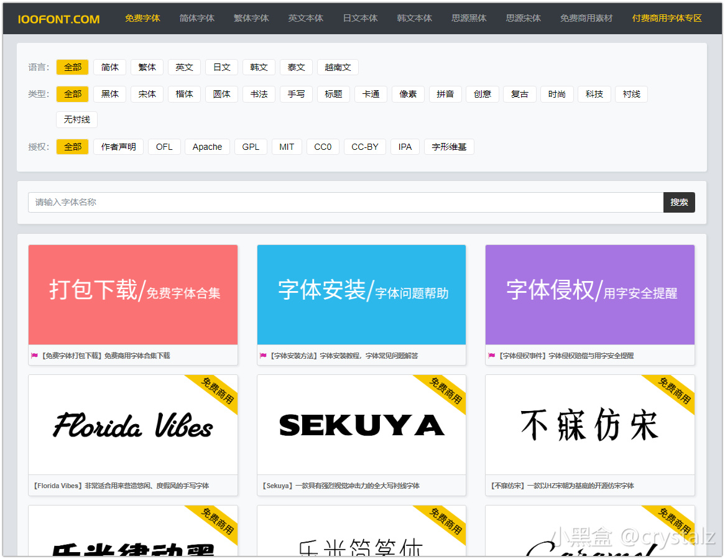Open the 简体字体 nav tab
This screenshot has height=559, width=725.
[197, 18]
